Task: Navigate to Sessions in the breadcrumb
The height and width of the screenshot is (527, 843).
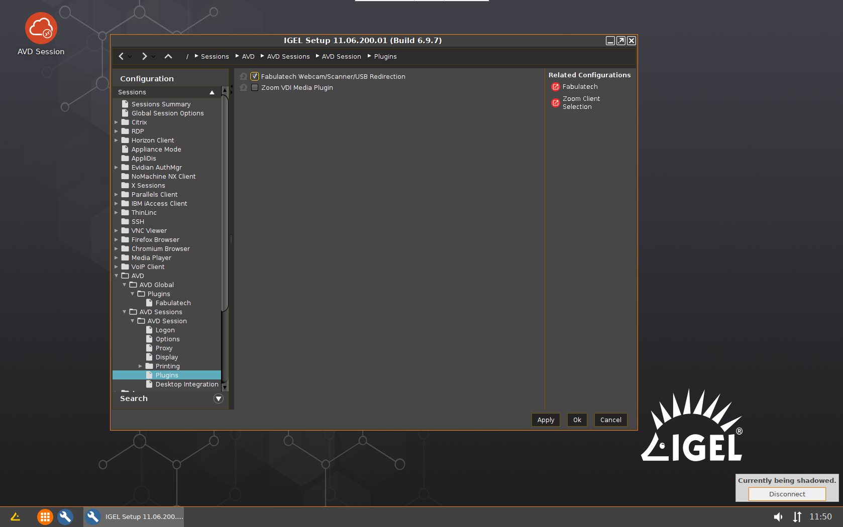Action: click(215, 57)
